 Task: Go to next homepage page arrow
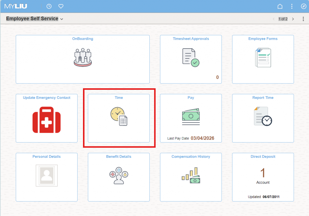(x=293, y=19)
